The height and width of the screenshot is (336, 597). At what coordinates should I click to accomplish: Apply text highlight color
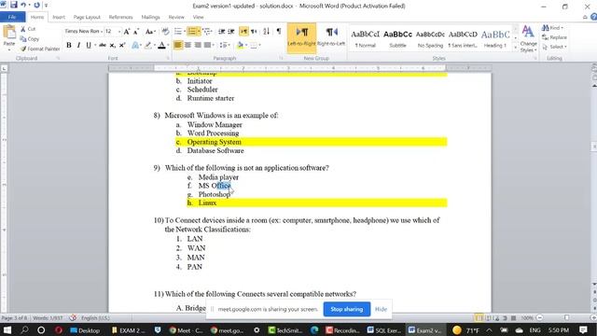pyautogui.click(x=147, y=45)
